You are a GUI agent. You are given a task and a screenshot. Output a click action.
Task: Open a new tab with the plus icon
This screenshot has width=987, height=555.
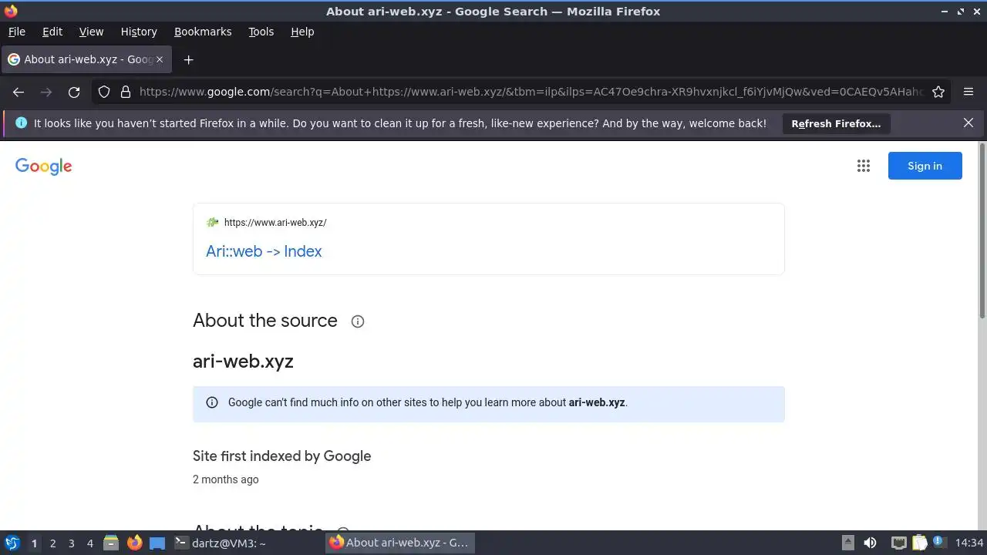(x=188, y=59)
